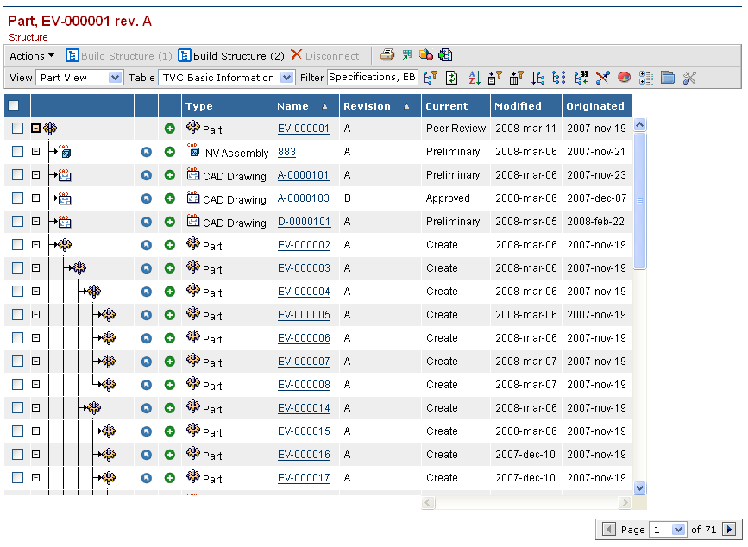Viewport: 748px width, 547px height.
Task: Open the EV-000004 part link
Action: point(304,292)
